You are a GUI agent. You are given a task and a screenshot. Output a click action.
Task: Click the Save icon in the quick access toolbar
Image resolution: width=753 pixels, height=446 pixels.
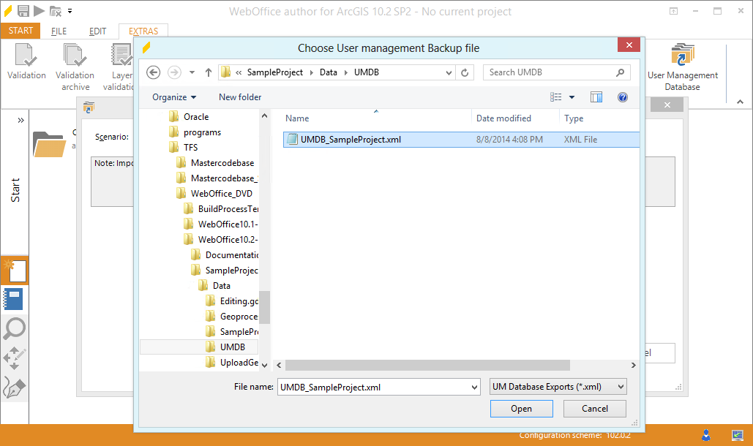coord(23,10)
